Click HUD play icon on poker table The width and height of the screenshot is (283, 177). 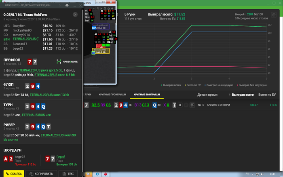[x=101, y=8]
